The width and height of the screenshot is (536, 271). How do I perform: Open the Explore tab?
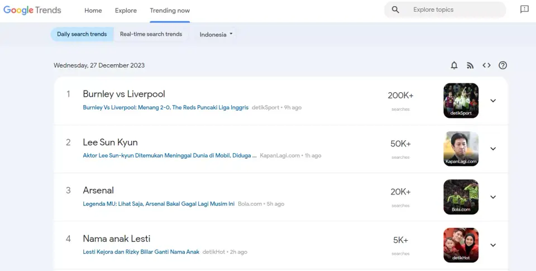click(126, 11)
